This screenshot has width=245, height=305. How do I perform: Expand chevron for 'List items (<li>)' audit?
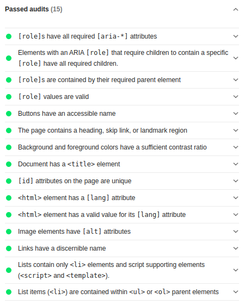(236, 292)
